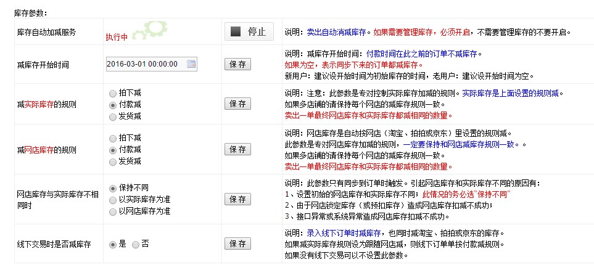Choose 付款减 under 减网店库存的规则
Viewport: 594px width, 270px height.
(112, 150)
